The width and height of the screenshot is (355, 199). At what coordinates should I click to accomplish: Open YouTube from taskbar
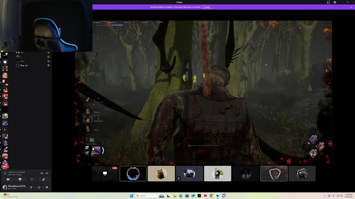205,196
